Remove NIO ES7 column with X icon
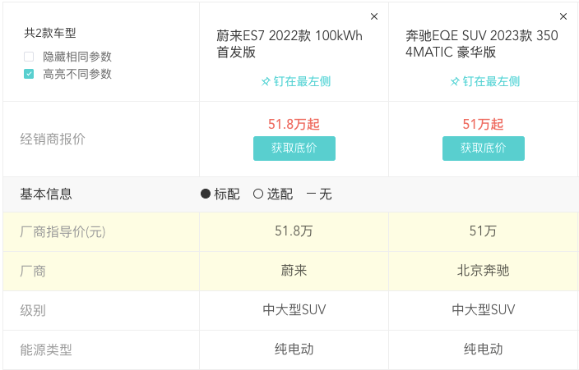The width and height of the screenshot is (579, 370). (374, 16)
